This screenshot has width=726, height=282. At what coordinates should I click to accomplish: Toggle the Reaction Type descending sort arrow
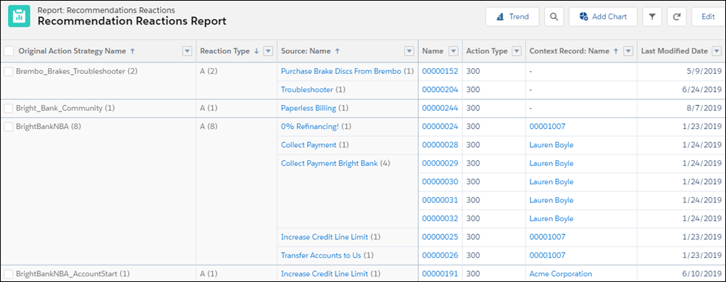click(x=256, y=51)
